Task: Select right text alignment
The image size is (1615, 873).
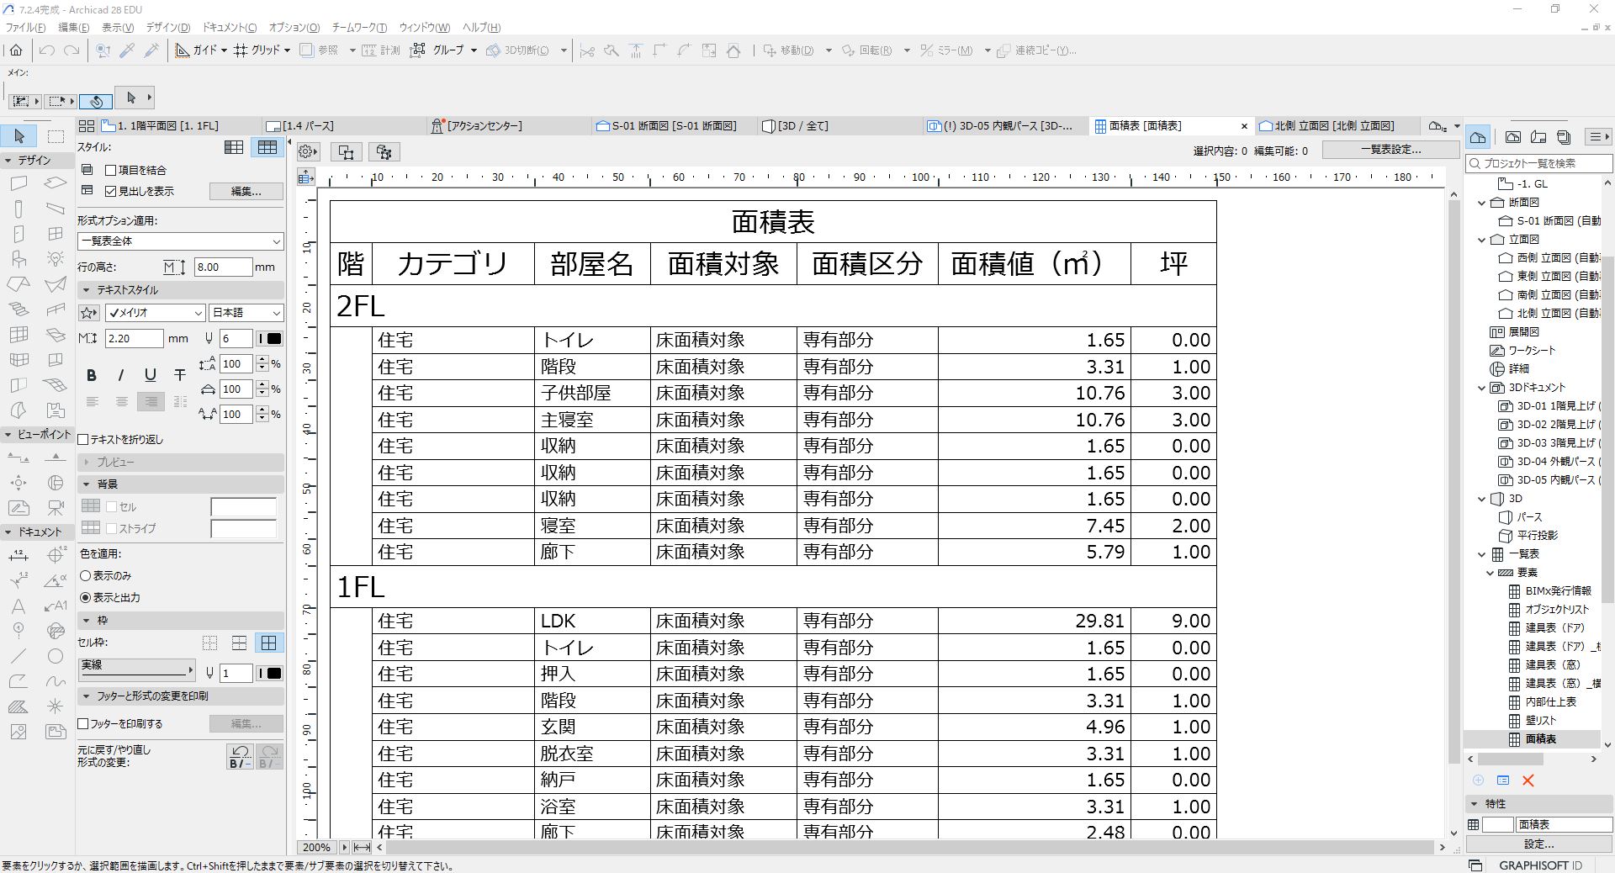Action: click(151, 402)
